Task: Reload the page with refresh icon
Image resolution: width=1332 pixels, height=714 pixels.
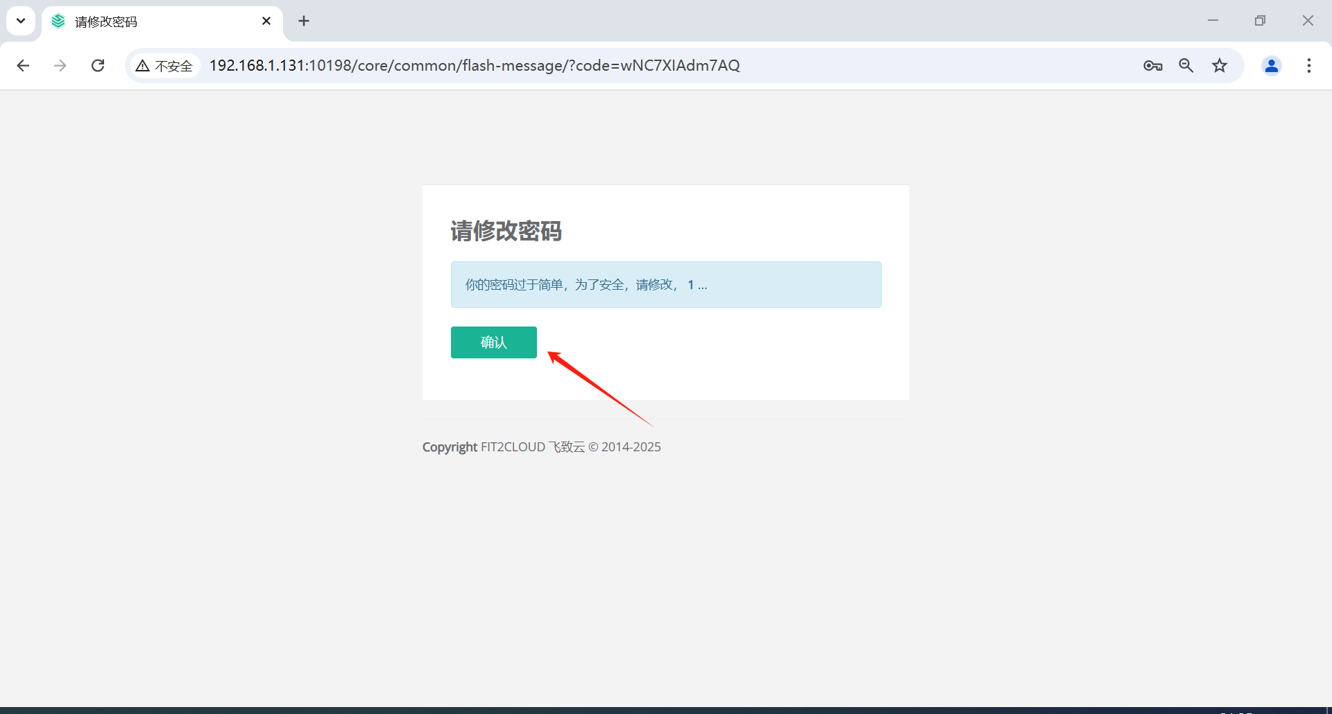Action: tap(98, 65)
